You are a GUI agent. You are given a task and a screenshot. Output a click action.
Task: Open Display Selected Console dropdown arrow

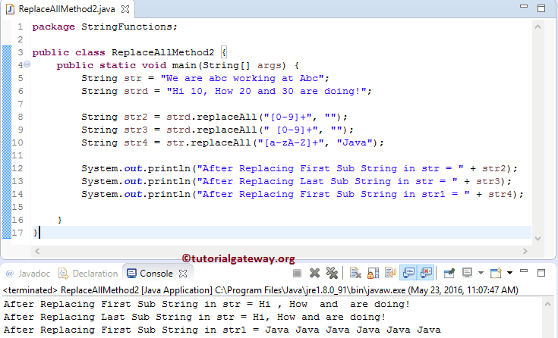(481, 273)
